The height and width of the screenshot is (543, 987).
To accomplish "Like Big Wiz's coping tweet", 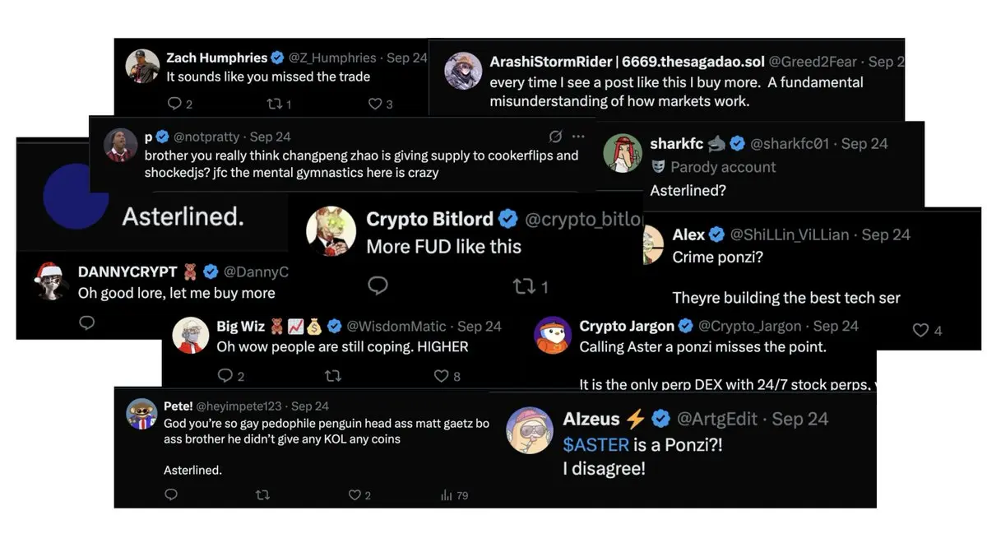I will (x=443, y=376).
